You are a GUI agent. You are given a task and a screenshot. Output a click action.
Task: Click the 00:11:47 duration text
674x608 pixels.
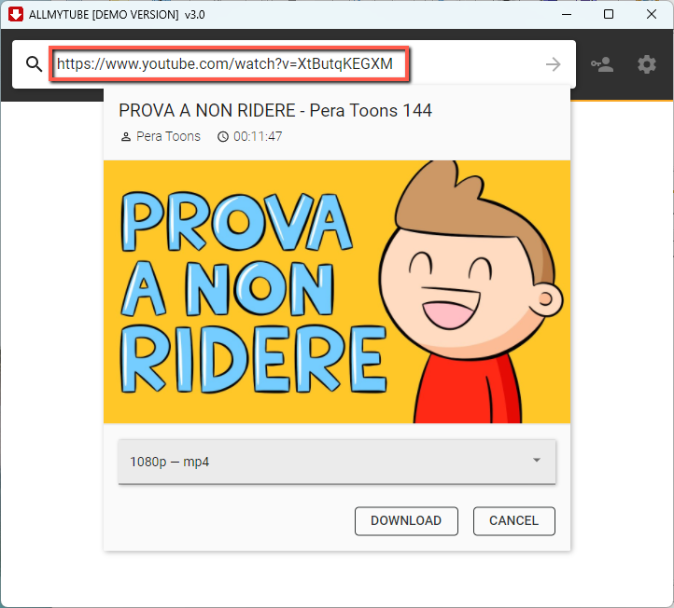pos(258,136)
